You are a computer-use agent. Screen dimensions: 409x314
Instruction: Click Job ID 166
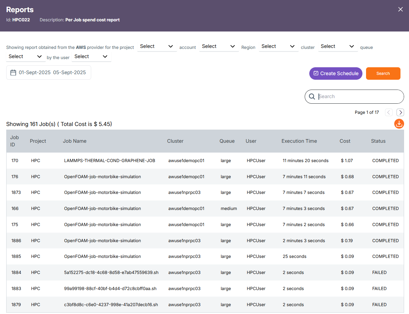[15, 209]
